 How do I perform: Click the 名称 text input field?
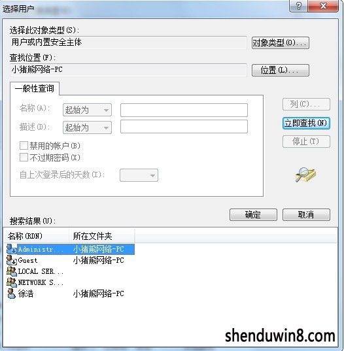[184, 110]
